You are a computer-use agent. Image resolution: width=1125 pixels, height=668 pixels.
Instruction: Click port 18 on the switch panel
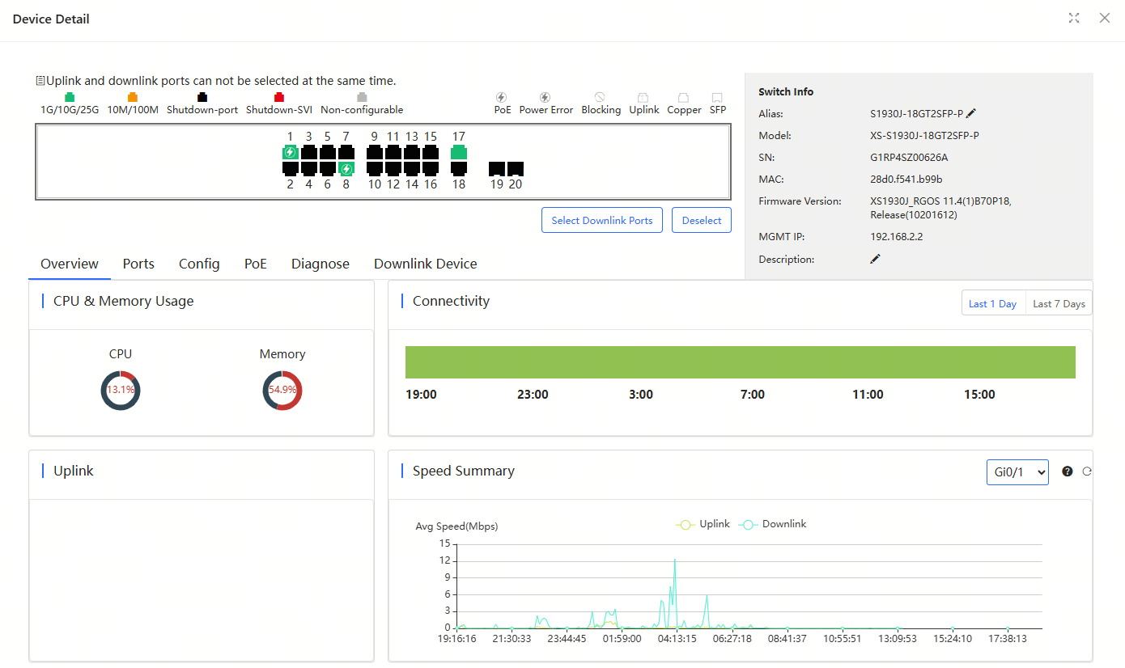click(x=458, y=168)
